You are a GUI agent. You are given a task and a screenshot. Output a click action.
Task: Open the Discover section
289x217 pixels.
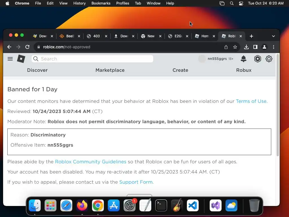click(38, 70)
